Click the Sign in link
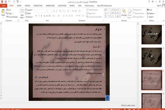 click(x=159, y=6)
